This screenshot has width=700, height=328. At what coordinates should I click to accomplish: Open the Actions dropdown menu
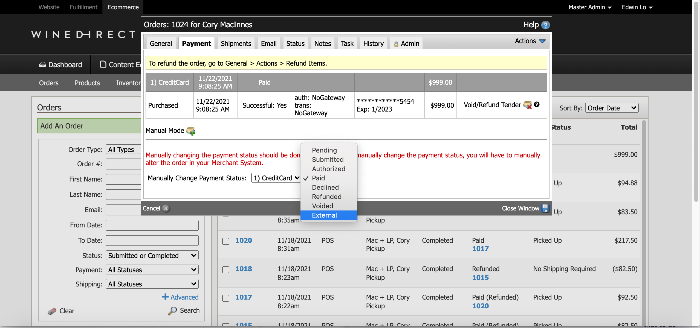[530, 41]
